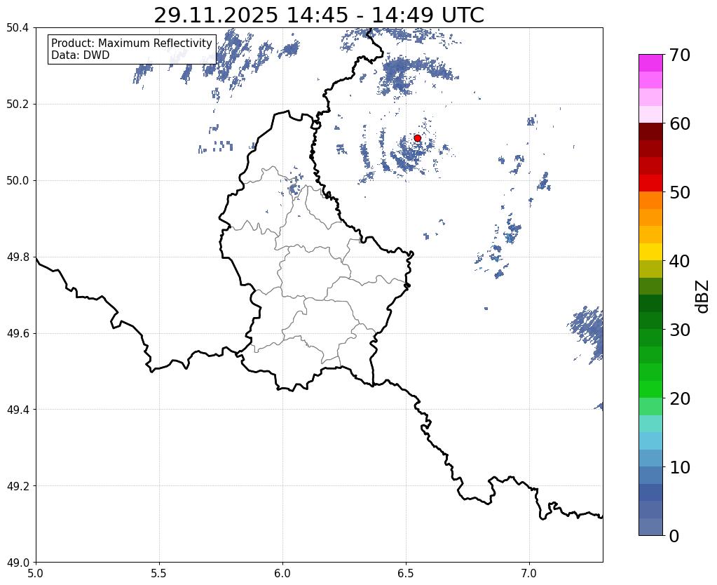The height and width of the screenshot is (585, 717).
Task: Click the bright red 50 dBZ color band
Action: (650, 183)
